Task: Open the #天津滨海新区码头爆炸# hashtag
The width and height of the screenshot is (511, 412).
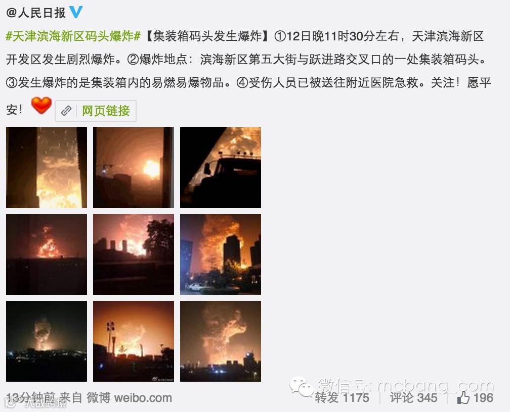Action: (73, 36)
